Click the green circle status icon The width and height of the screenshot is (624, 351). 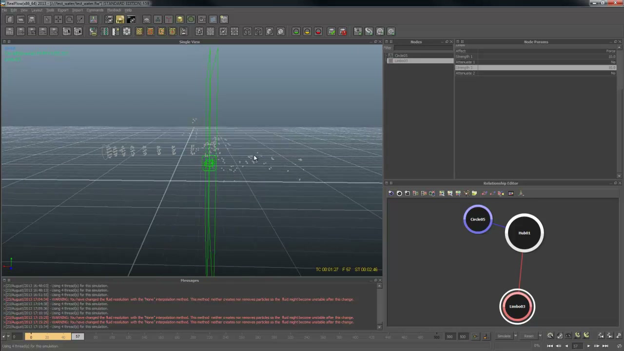[x=296, y=32]
